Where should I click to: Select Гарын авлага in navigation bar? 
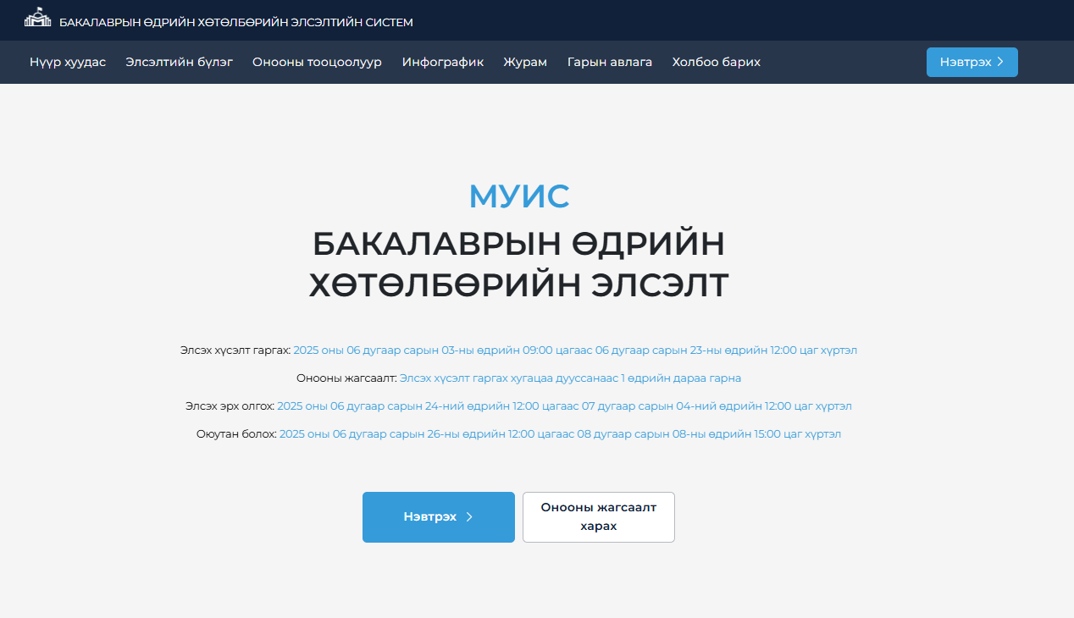[x=610, y=62]
